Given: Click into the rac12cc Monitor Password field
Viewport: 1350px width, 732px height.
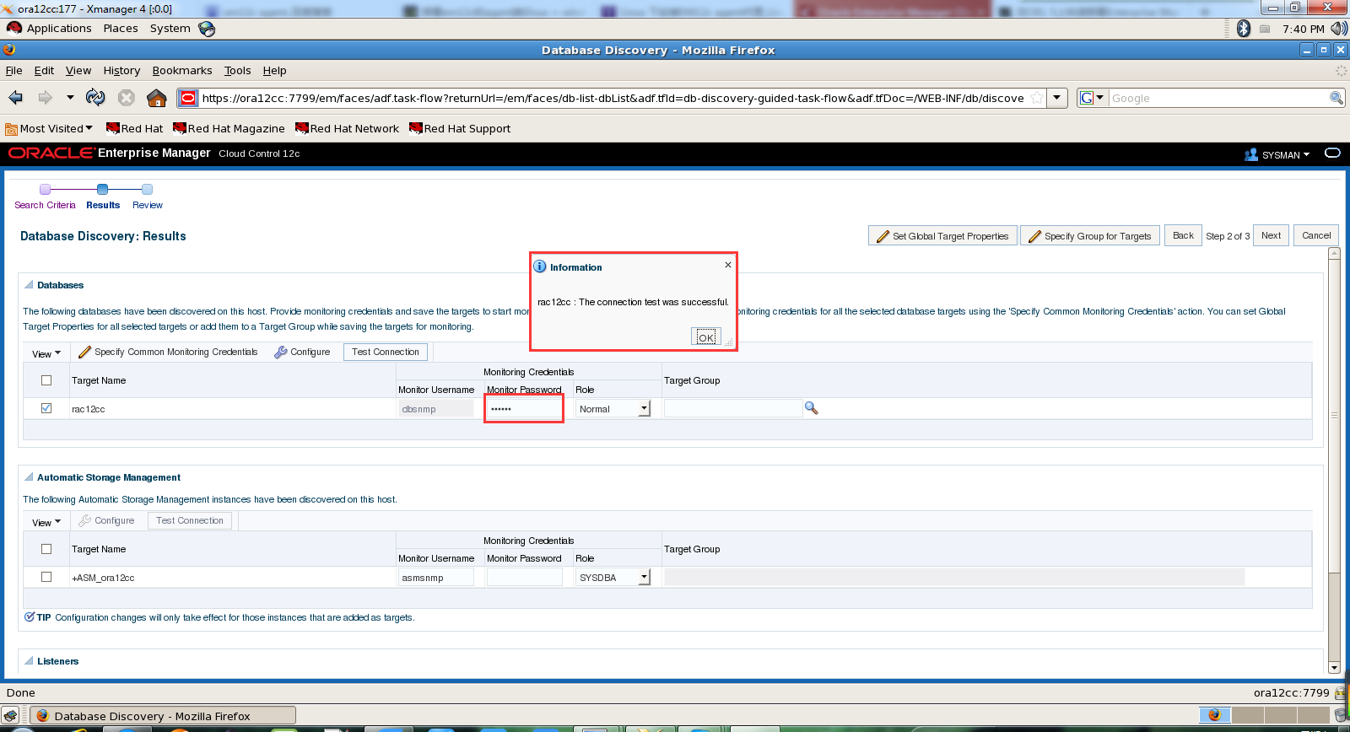Looking at the screenshot, I should (x=524, y=409).
